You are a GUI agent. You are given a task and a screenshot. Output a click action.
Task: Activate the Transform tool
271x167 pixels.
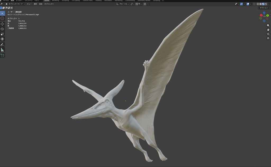tap(2, 39)
